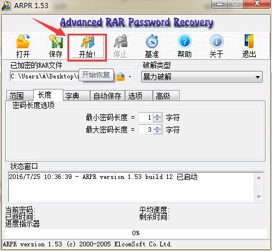Increase the 最小密码长度 value with up arrow
272x251 pixels.
click(x=158, y=116)
